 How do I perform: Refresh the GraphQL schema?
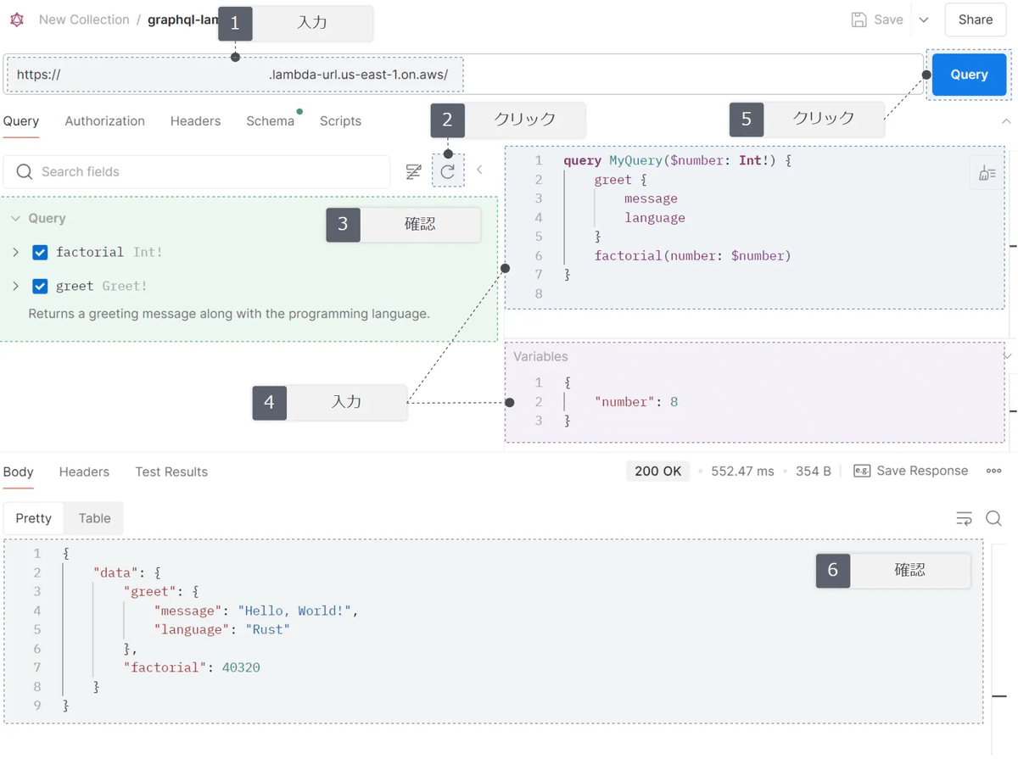(449, 170)
